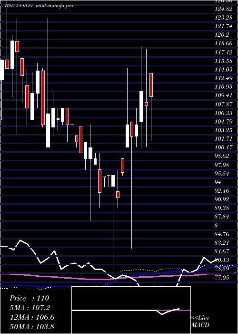Click the '5MA : 107.2' readout
Screen dimensions: 238x334
click(x=30, y=308)
